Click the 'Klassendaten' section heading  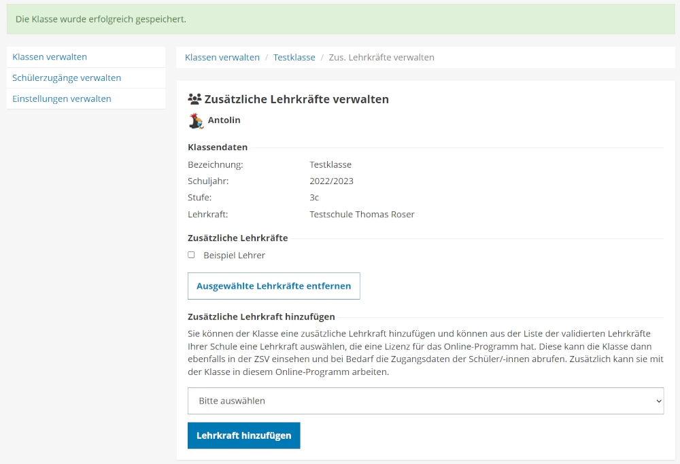click(x=218, y=147)
